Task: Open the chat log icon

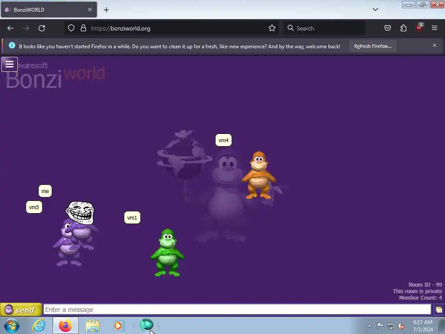Action: (x=439, y=310)
